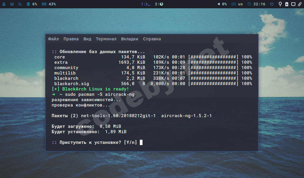Open the Вкладки menu
Image resolution: width=304 pixels, height=178 pixels.
point(130,39)
